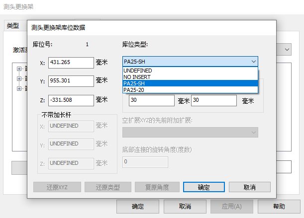Click 确定 at the bottom of 测头更换架 window
The image size is (304, 218).
137,207
